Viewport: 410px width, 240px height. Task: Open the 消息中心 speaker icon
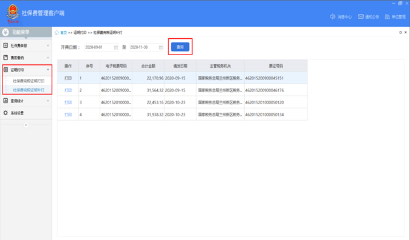click(332, 17)
